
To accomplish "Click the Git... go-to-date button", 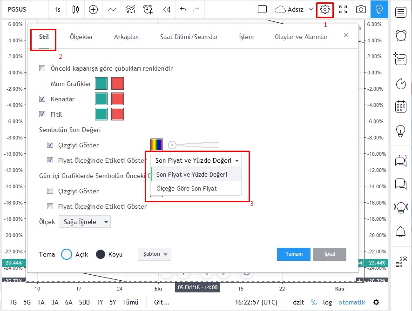I will 162,302.
